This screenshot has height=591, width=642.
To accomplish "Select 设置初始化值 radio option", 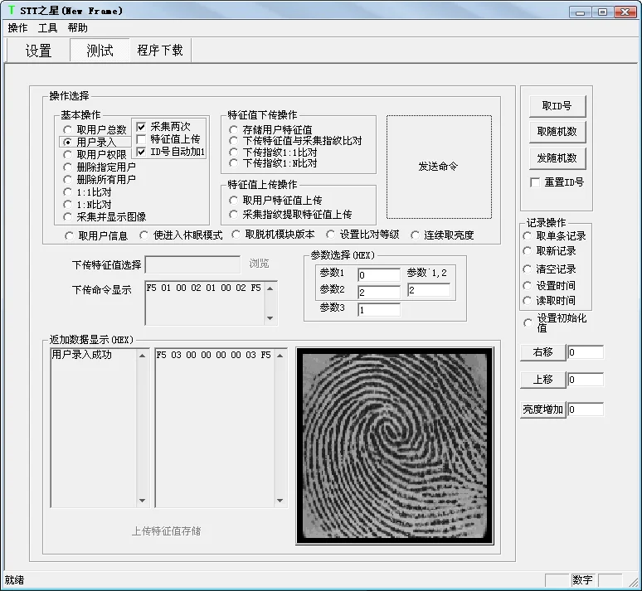I will tap(556, 323).
